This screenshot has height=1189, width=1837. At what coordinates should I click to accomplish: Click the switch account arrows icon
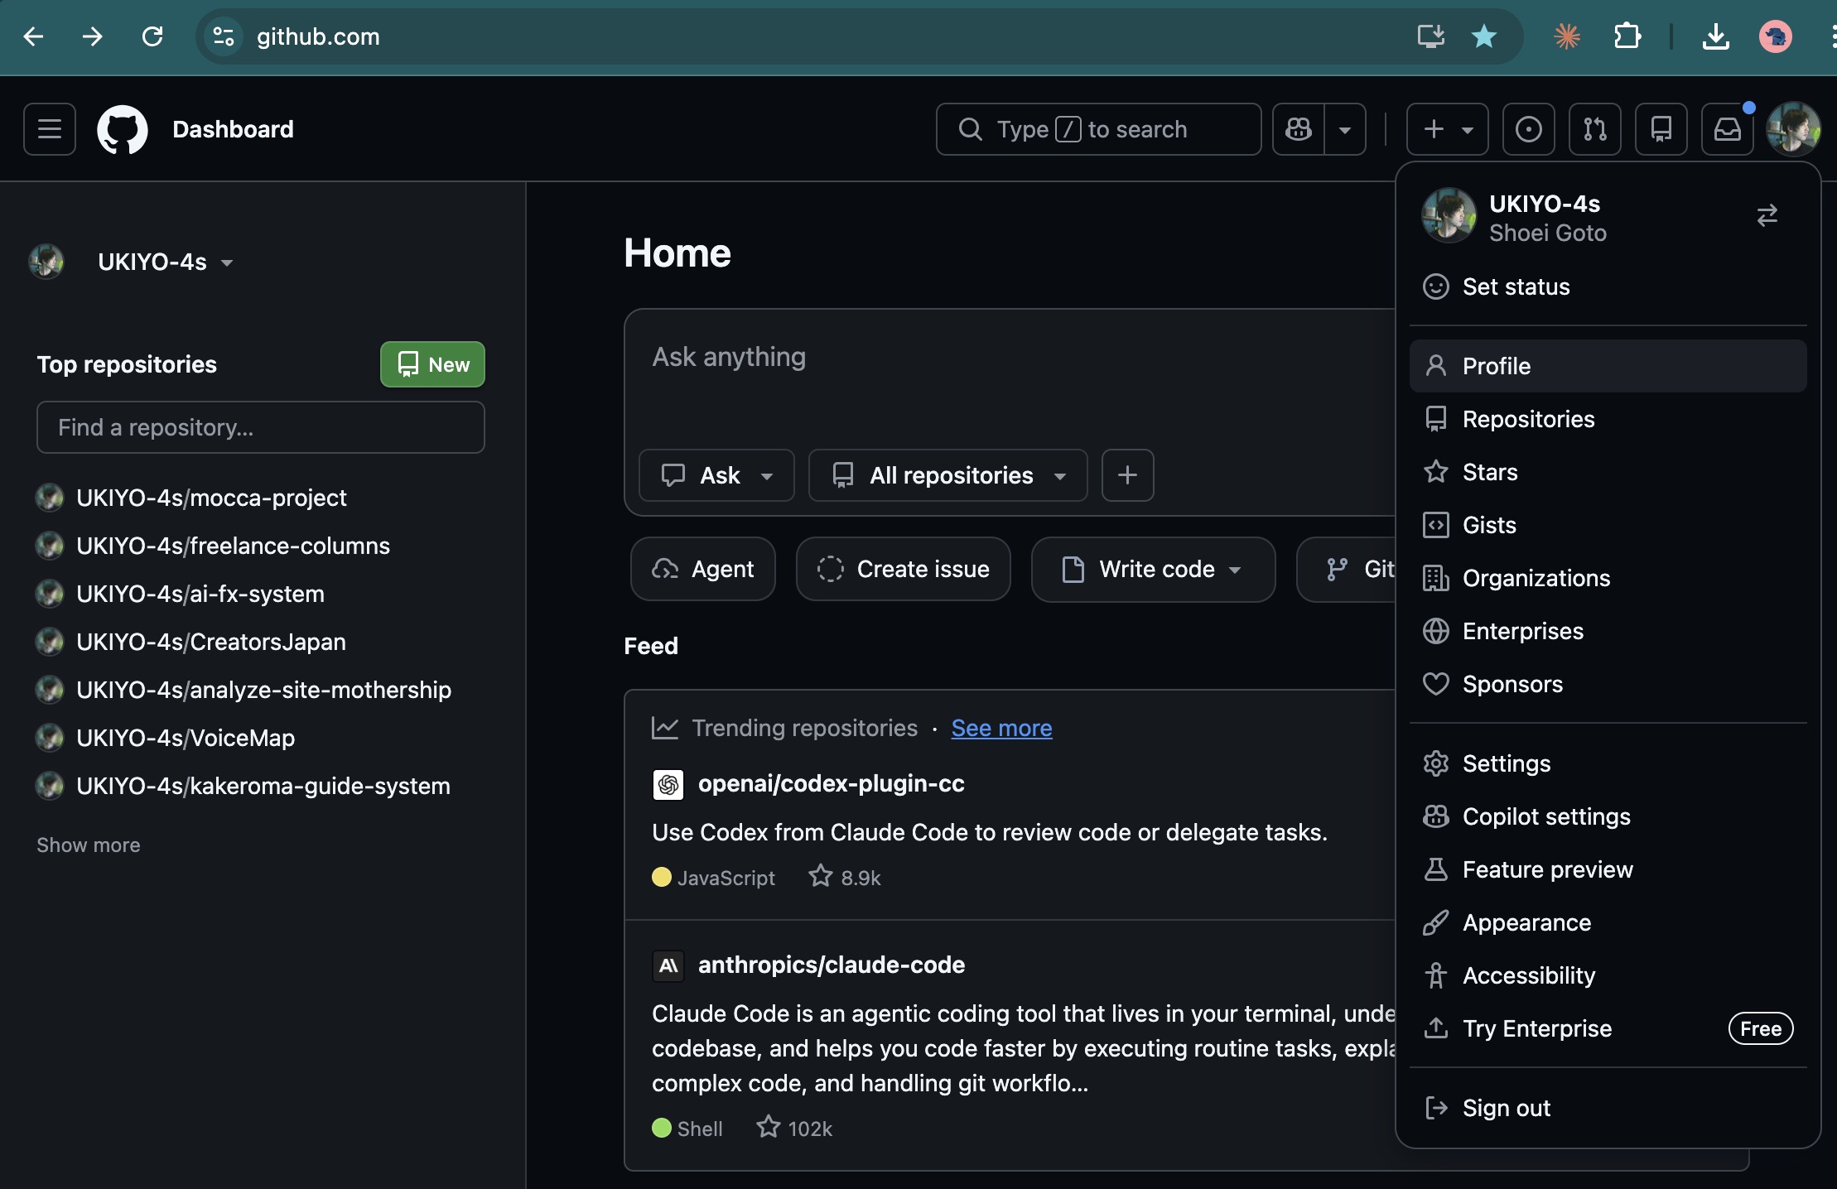(x=1767, y=216)
